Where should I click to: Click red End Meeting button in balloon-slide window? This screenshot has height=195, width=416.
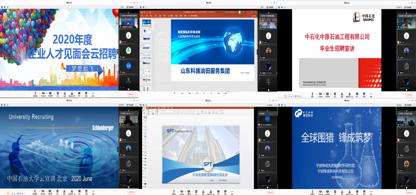(132, 94)
